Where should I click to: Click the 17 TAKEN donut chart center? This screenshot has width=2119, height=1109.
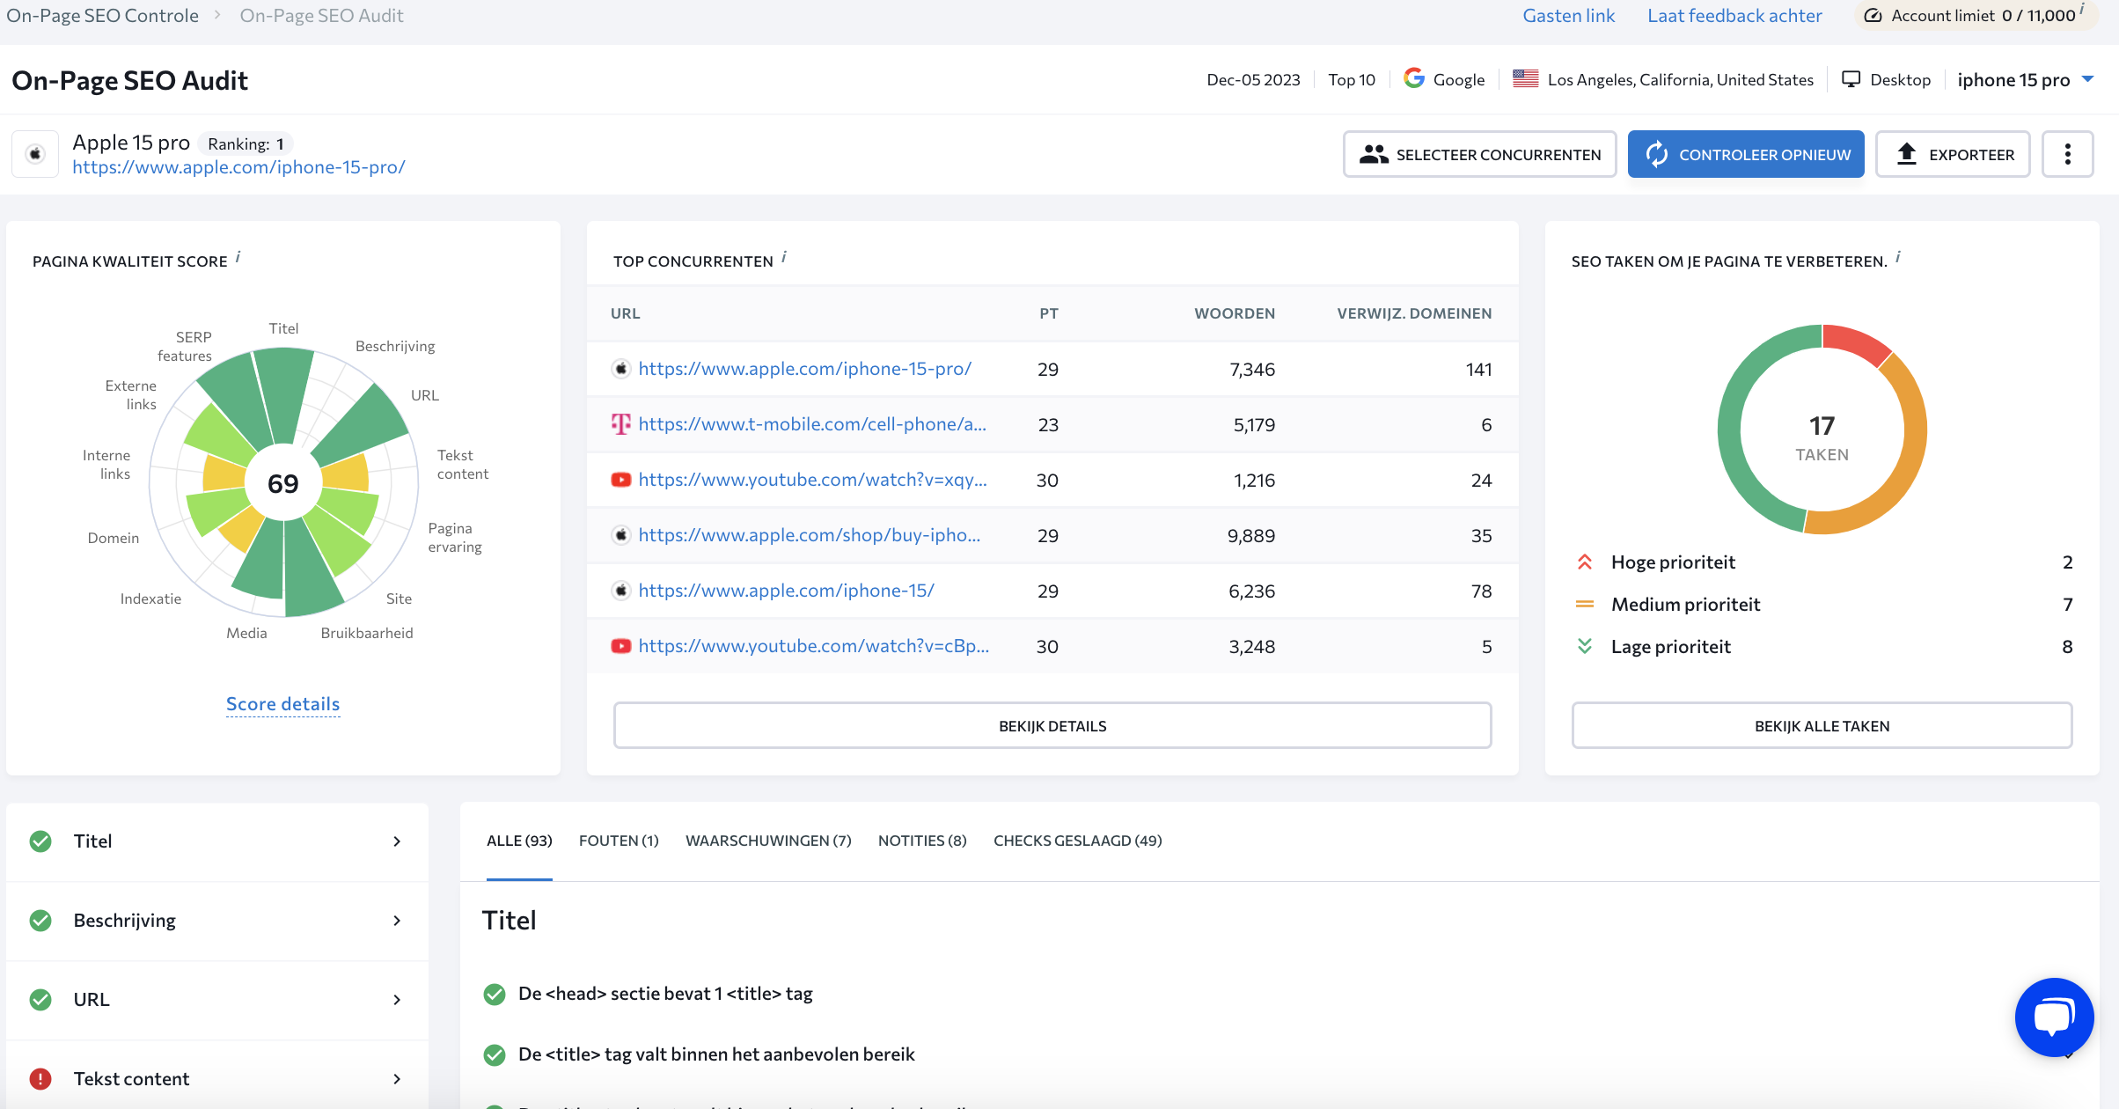[x=1822, y=437]
